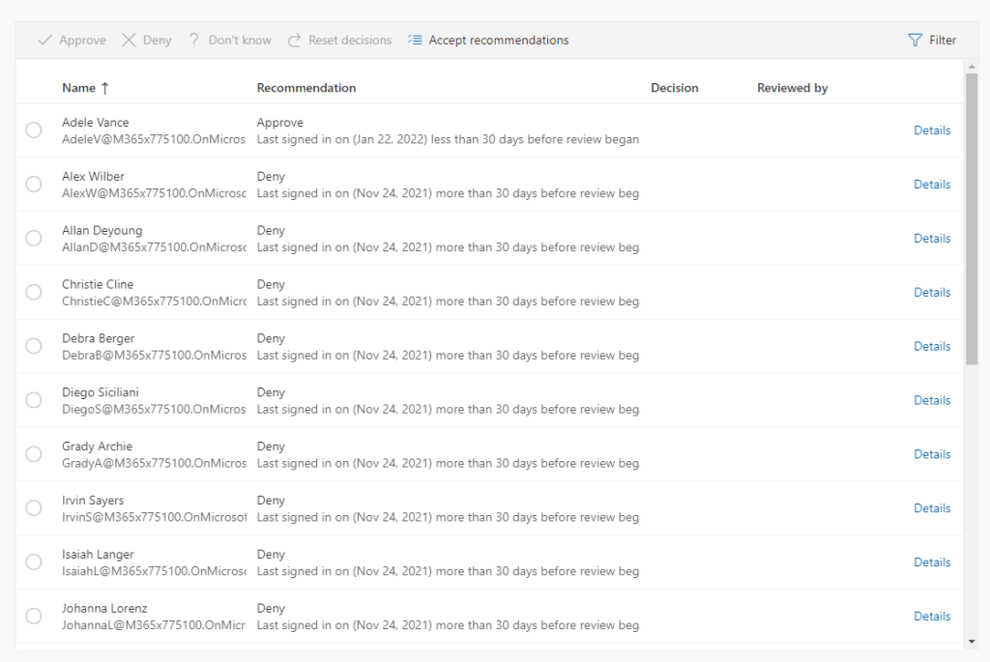This screenshot has width=990, height=662.
Task: View Details for Christie Cline
Action: [932, 293]
